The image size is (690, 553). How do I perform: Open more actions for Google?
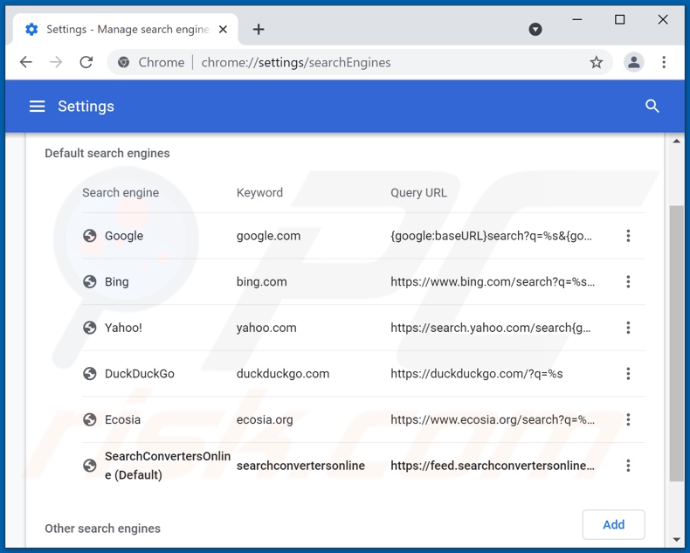[628, 236]
